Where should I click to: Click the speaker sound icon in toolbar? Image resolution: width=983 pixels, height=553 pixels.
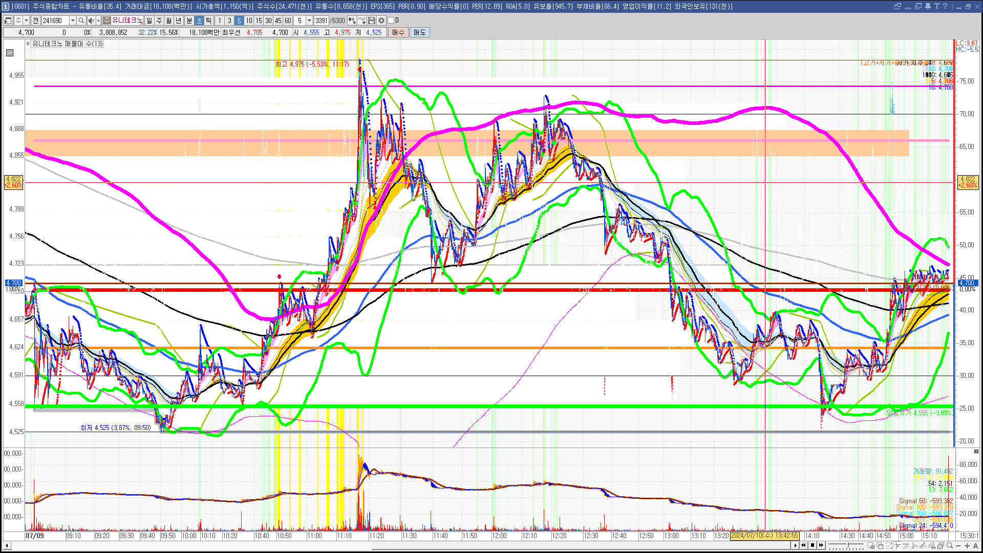[x=91, y=20]
